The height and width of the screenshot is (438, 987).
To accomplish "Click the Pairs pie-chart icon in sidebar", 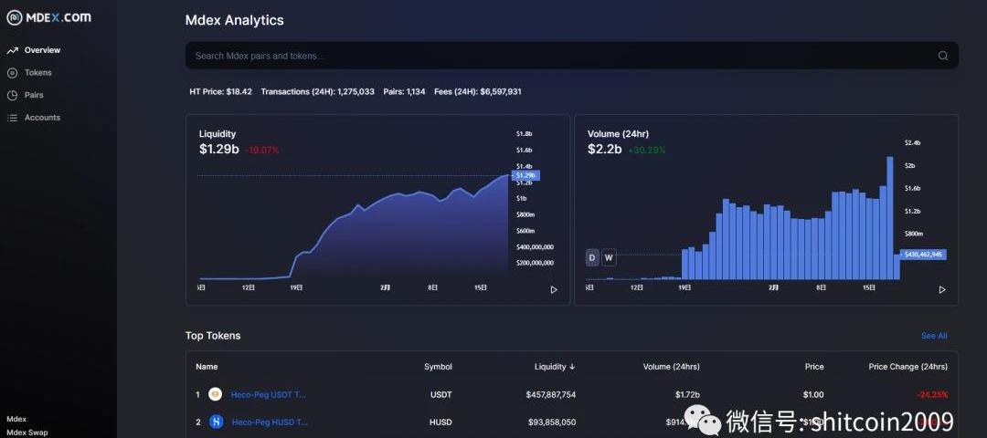I will [x=13, y=95].
